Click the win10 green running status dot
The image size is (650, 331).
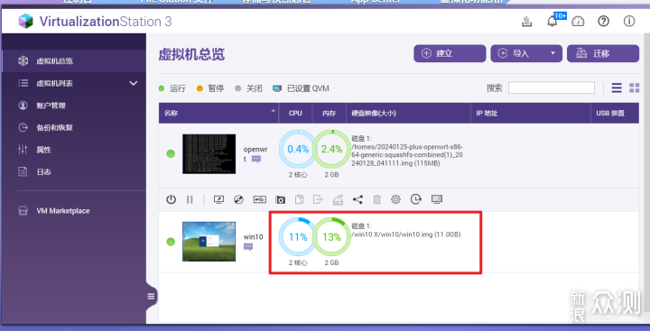pyautogui.click(x=171, y=242)
